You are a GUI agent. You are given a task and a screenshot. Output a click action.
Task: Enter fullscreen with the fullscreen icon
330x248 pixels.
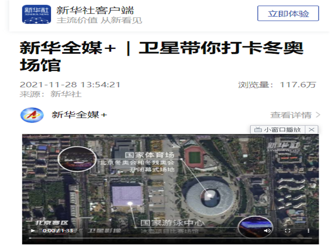[x=288, y=231]
